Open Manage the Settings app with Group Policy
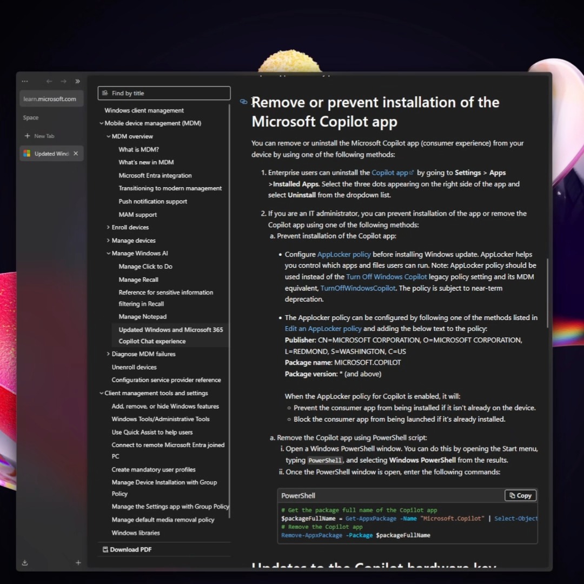Screen dimensions: 584x584 [x=170, y=507]
